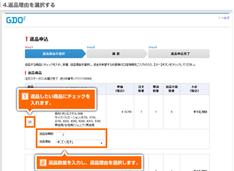Click the 小計(税込) column header
The width and height of the screenshot is (234, 171).
(194, 89)
